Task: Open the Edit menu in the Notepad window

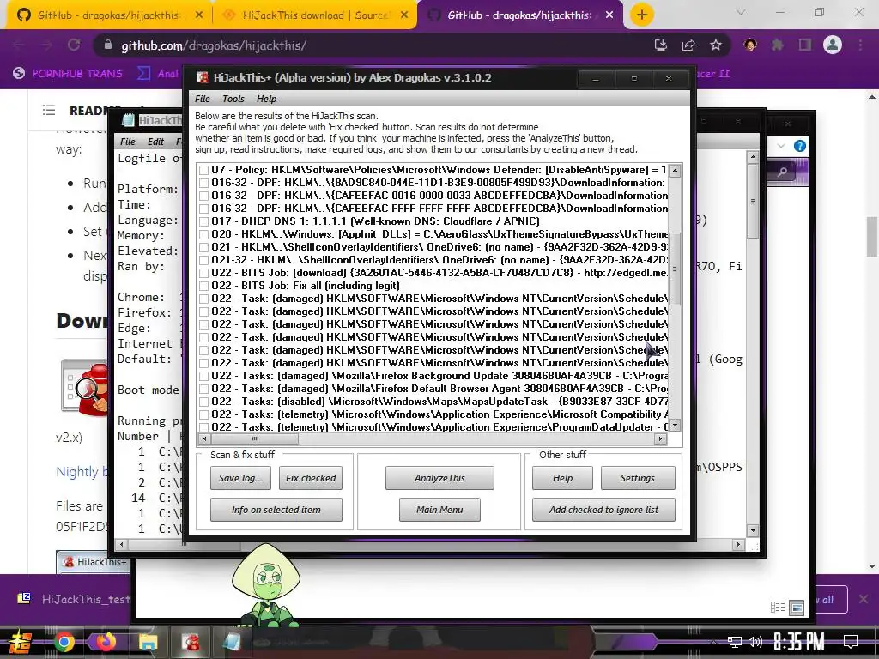Action: point(155,142)
